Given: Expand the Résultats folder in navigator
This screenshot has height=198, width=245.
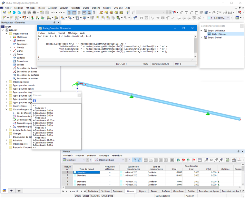Looking at the screenshot, I should (x=6, y=140).
